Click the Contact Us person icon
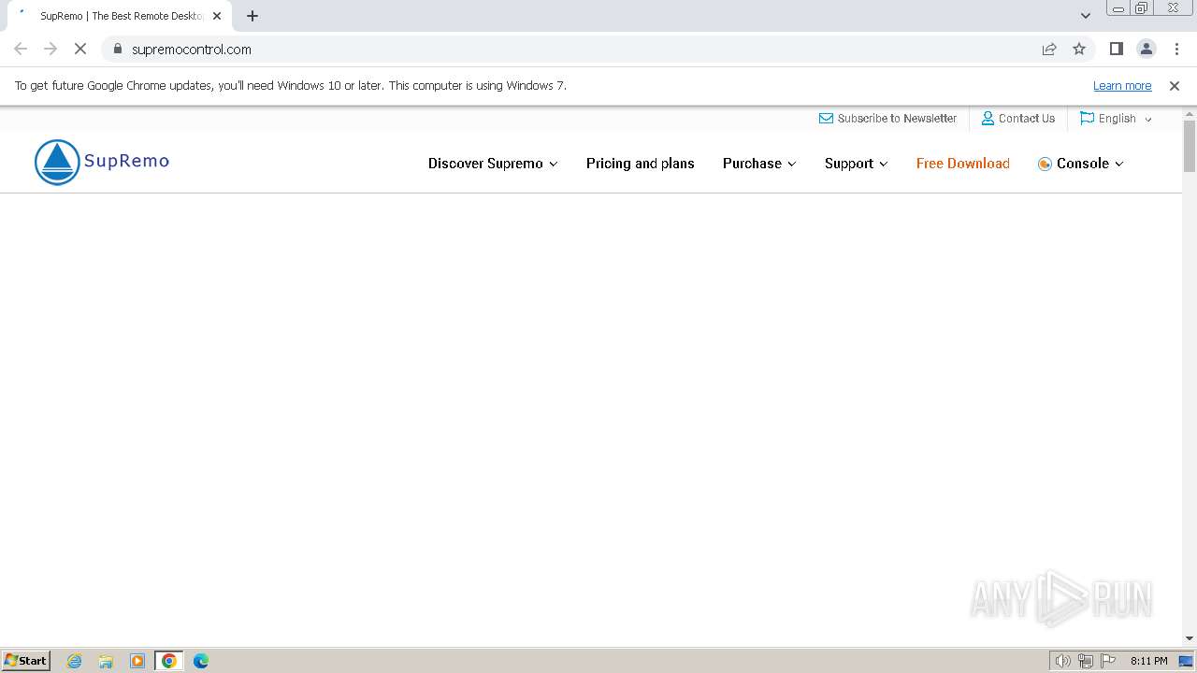Image resolution: width=1197 pixels, height=673 pixels. pos(988,118)
